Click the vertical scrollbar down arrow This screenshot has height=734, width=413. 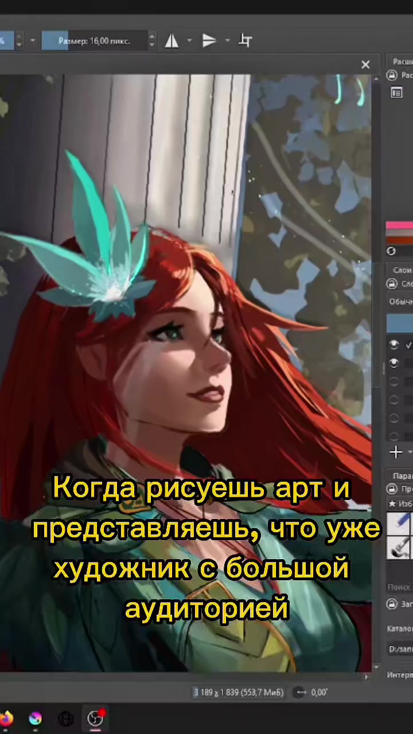377,667
